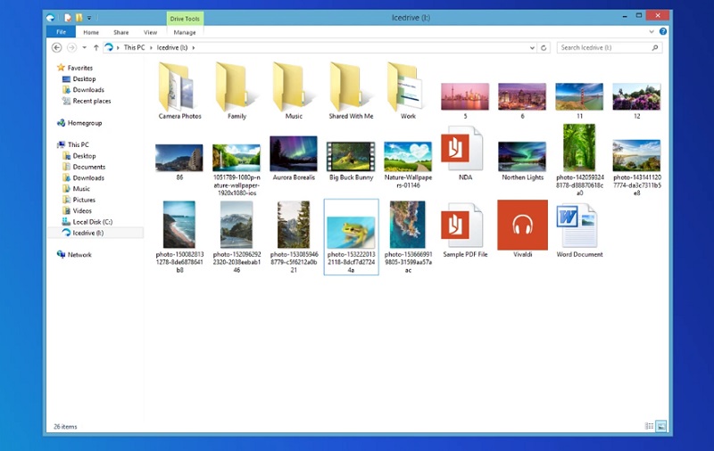Open the Manage tab under Drive Tools

coord(185,32)
